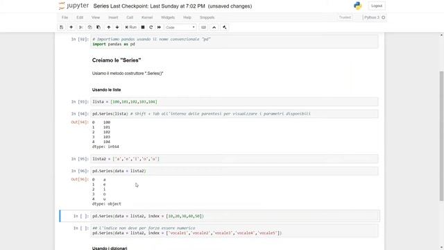The width and height of the screenshot is (444, 250).
Task: Copy selected cells icon
Action: [x=89, y=27]
